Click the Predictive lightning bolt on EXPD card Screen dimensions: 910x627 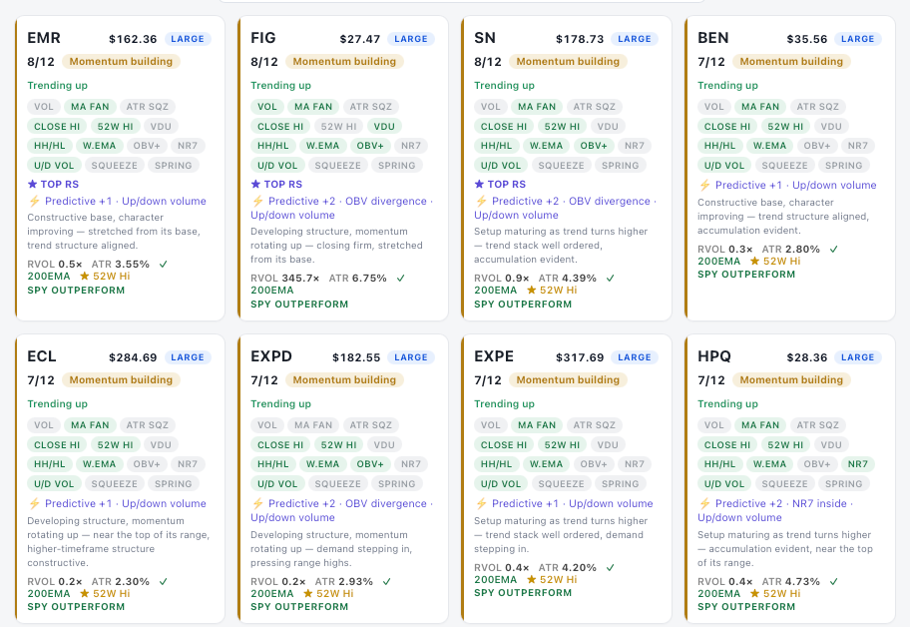[x=257, y=503]
